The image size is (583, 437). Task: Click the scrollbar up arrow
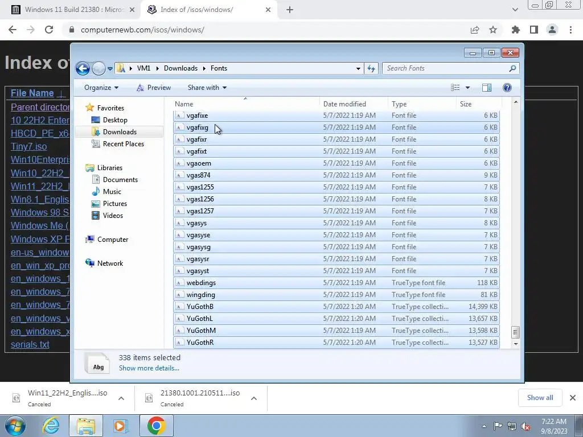click(x=515, y=102)
